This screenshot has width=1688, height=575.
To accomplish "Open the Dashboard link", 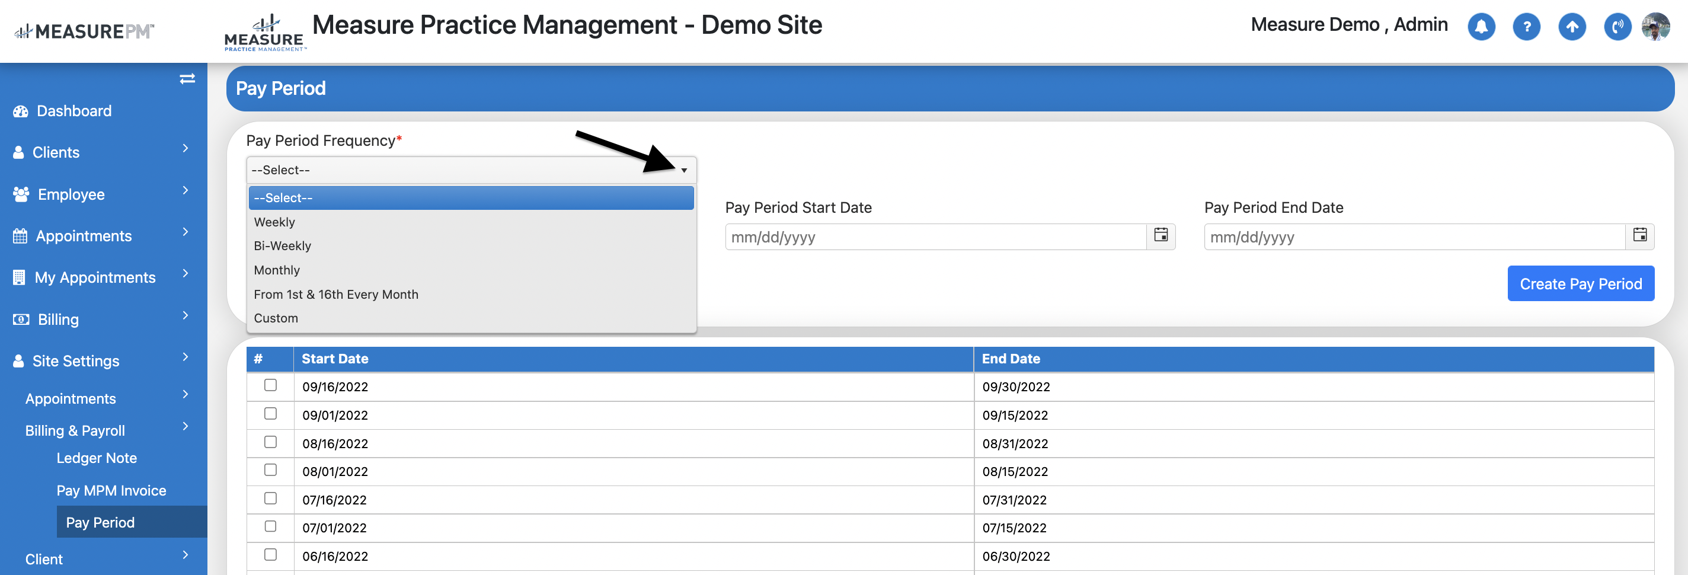I will [74, 111].
